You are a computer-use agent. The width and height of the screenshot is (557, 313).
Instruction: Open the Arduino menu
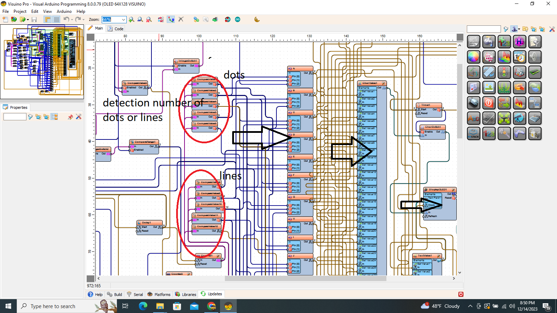coord(64,11)
